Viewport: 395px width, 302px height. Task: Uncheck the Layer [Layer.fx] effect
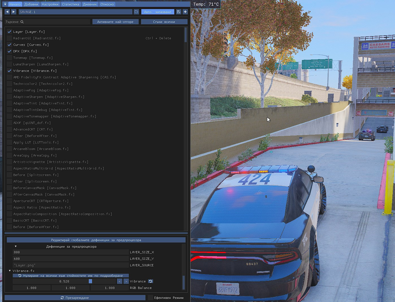tap(9, 32)
